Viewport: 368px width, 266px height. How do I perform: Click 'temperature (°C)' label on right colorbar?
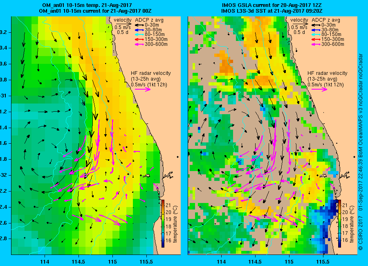[x=352, y=224]
